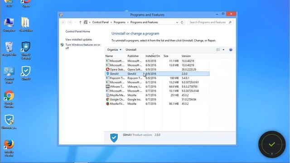Expand the address bar history dropdown

[177, 22]
